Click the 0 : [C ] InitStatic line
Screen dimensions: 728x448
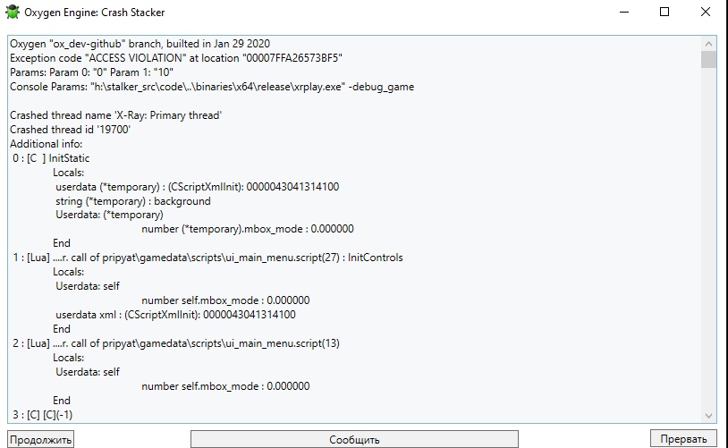[x=51, y=158]
